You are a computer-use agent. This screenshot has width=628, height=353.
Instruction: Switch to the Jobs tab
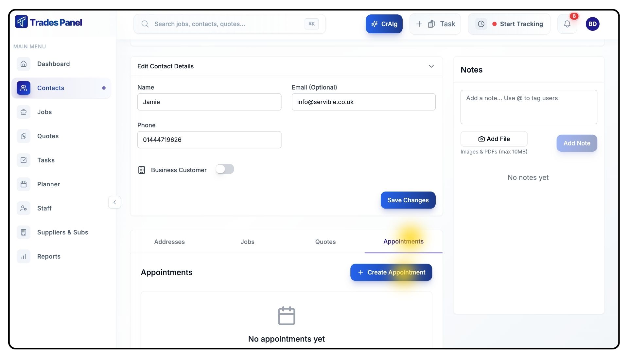[x=247, y=242]
